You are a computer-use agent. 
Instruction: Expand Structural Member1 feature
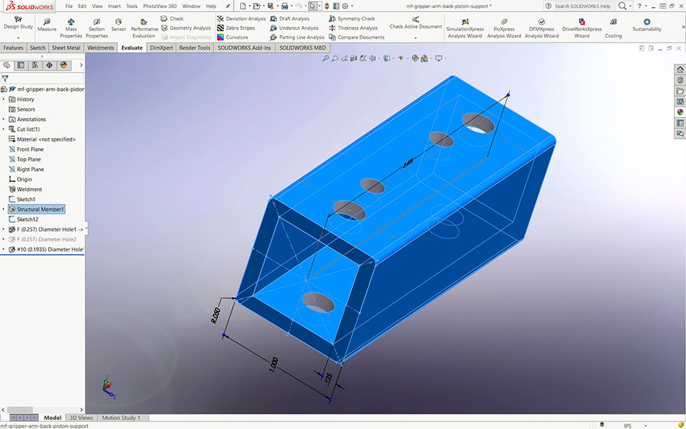tap(3, 209)
